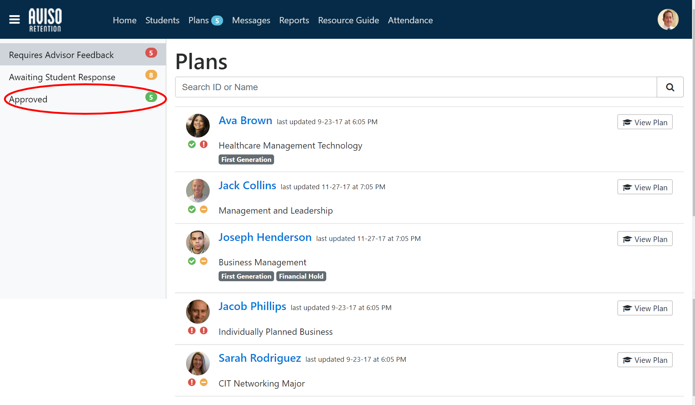Click the Financial Hold tag on Joseph Henderson
Viewport: 695px width, 405px height.
(301, 276)
